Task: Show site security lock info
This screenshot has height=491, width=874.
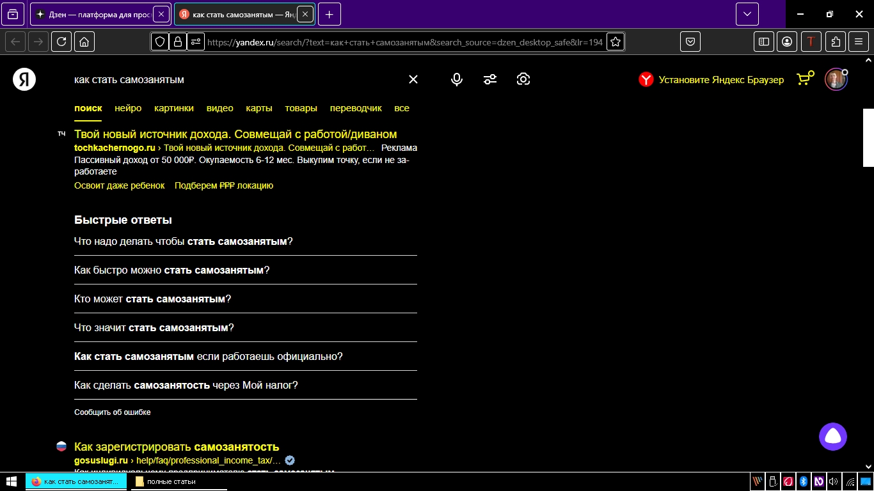Action: tap(178, 42)
